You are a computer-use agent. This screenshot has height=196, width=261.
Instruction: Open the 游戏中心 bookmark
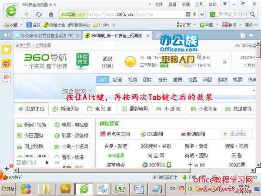click(79, 25)
